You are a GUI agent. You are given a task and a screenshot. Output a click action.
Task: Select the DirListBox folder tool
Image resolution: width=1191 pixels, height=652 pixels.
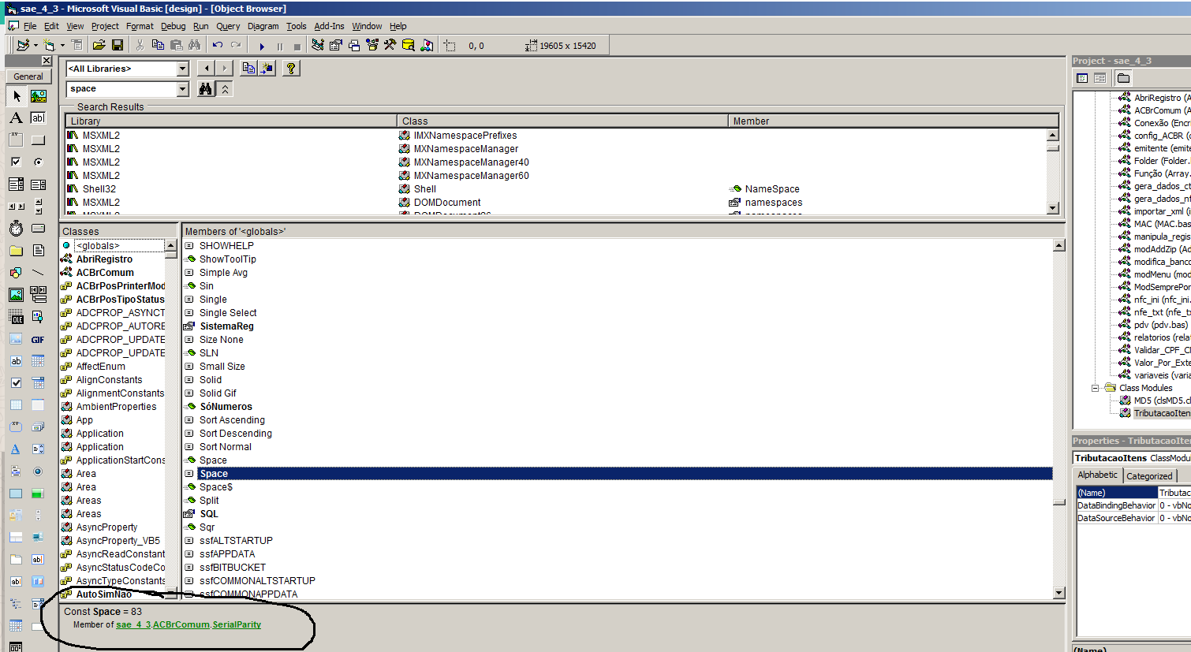coord(16,251)
